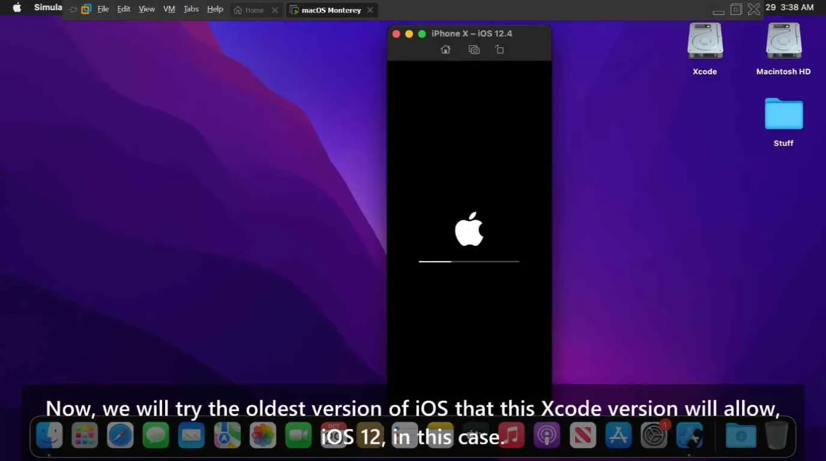Restore down the VMware window
The width and height of the screenshot is (826, 461).
(x=736, y=9)
